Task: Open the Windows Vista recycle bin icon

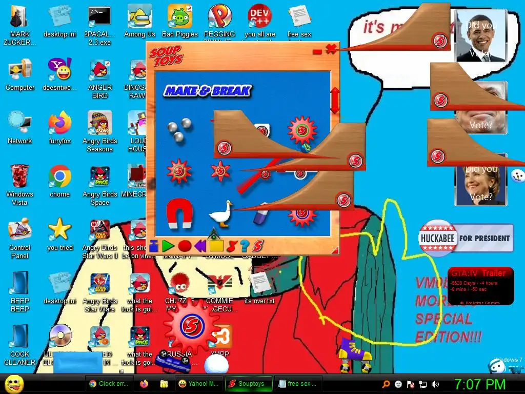Action: pos(20,185)
